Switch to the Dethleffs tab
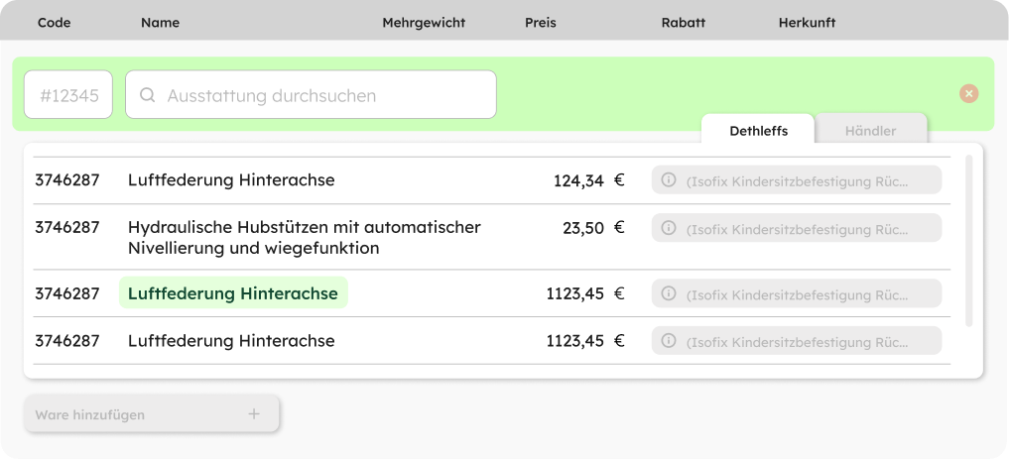The height and width of the screenshot is (459, 1009). (x=758, y=131)
